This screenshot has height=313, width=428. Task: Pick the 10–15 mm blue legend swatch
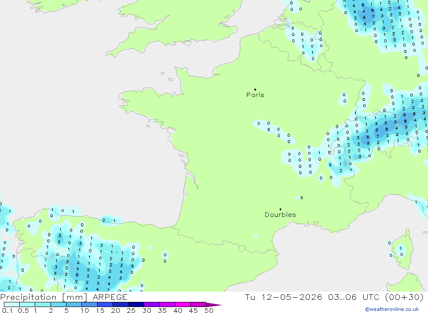(89, 304)
